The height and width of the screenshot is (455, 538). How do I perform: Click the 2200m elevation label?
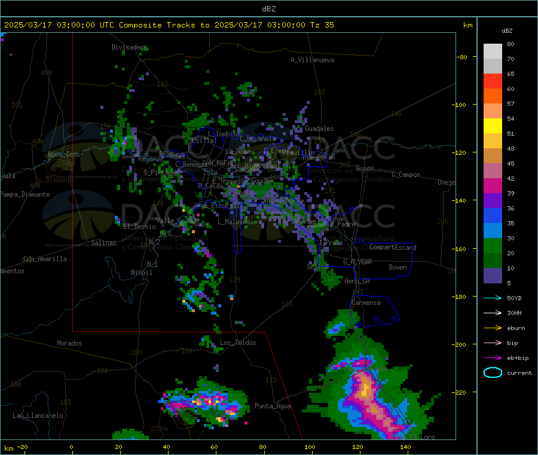coord(159,429)
